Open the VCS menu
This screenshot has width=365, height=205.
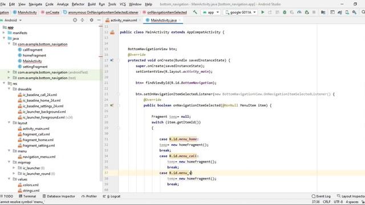tap(123, 4)
